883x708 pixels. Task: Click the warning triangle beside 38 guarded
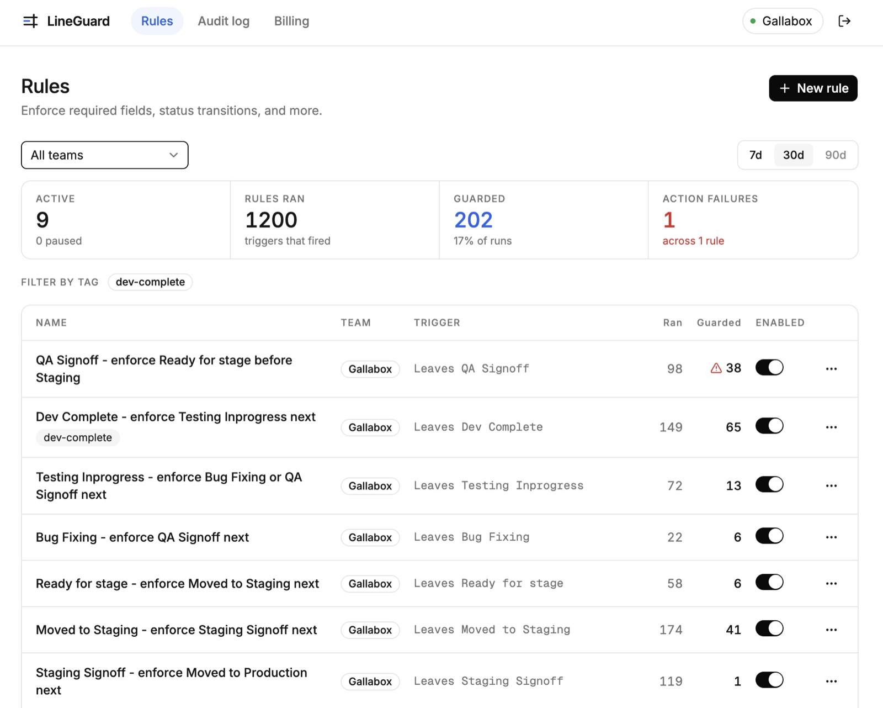point(716,368)
